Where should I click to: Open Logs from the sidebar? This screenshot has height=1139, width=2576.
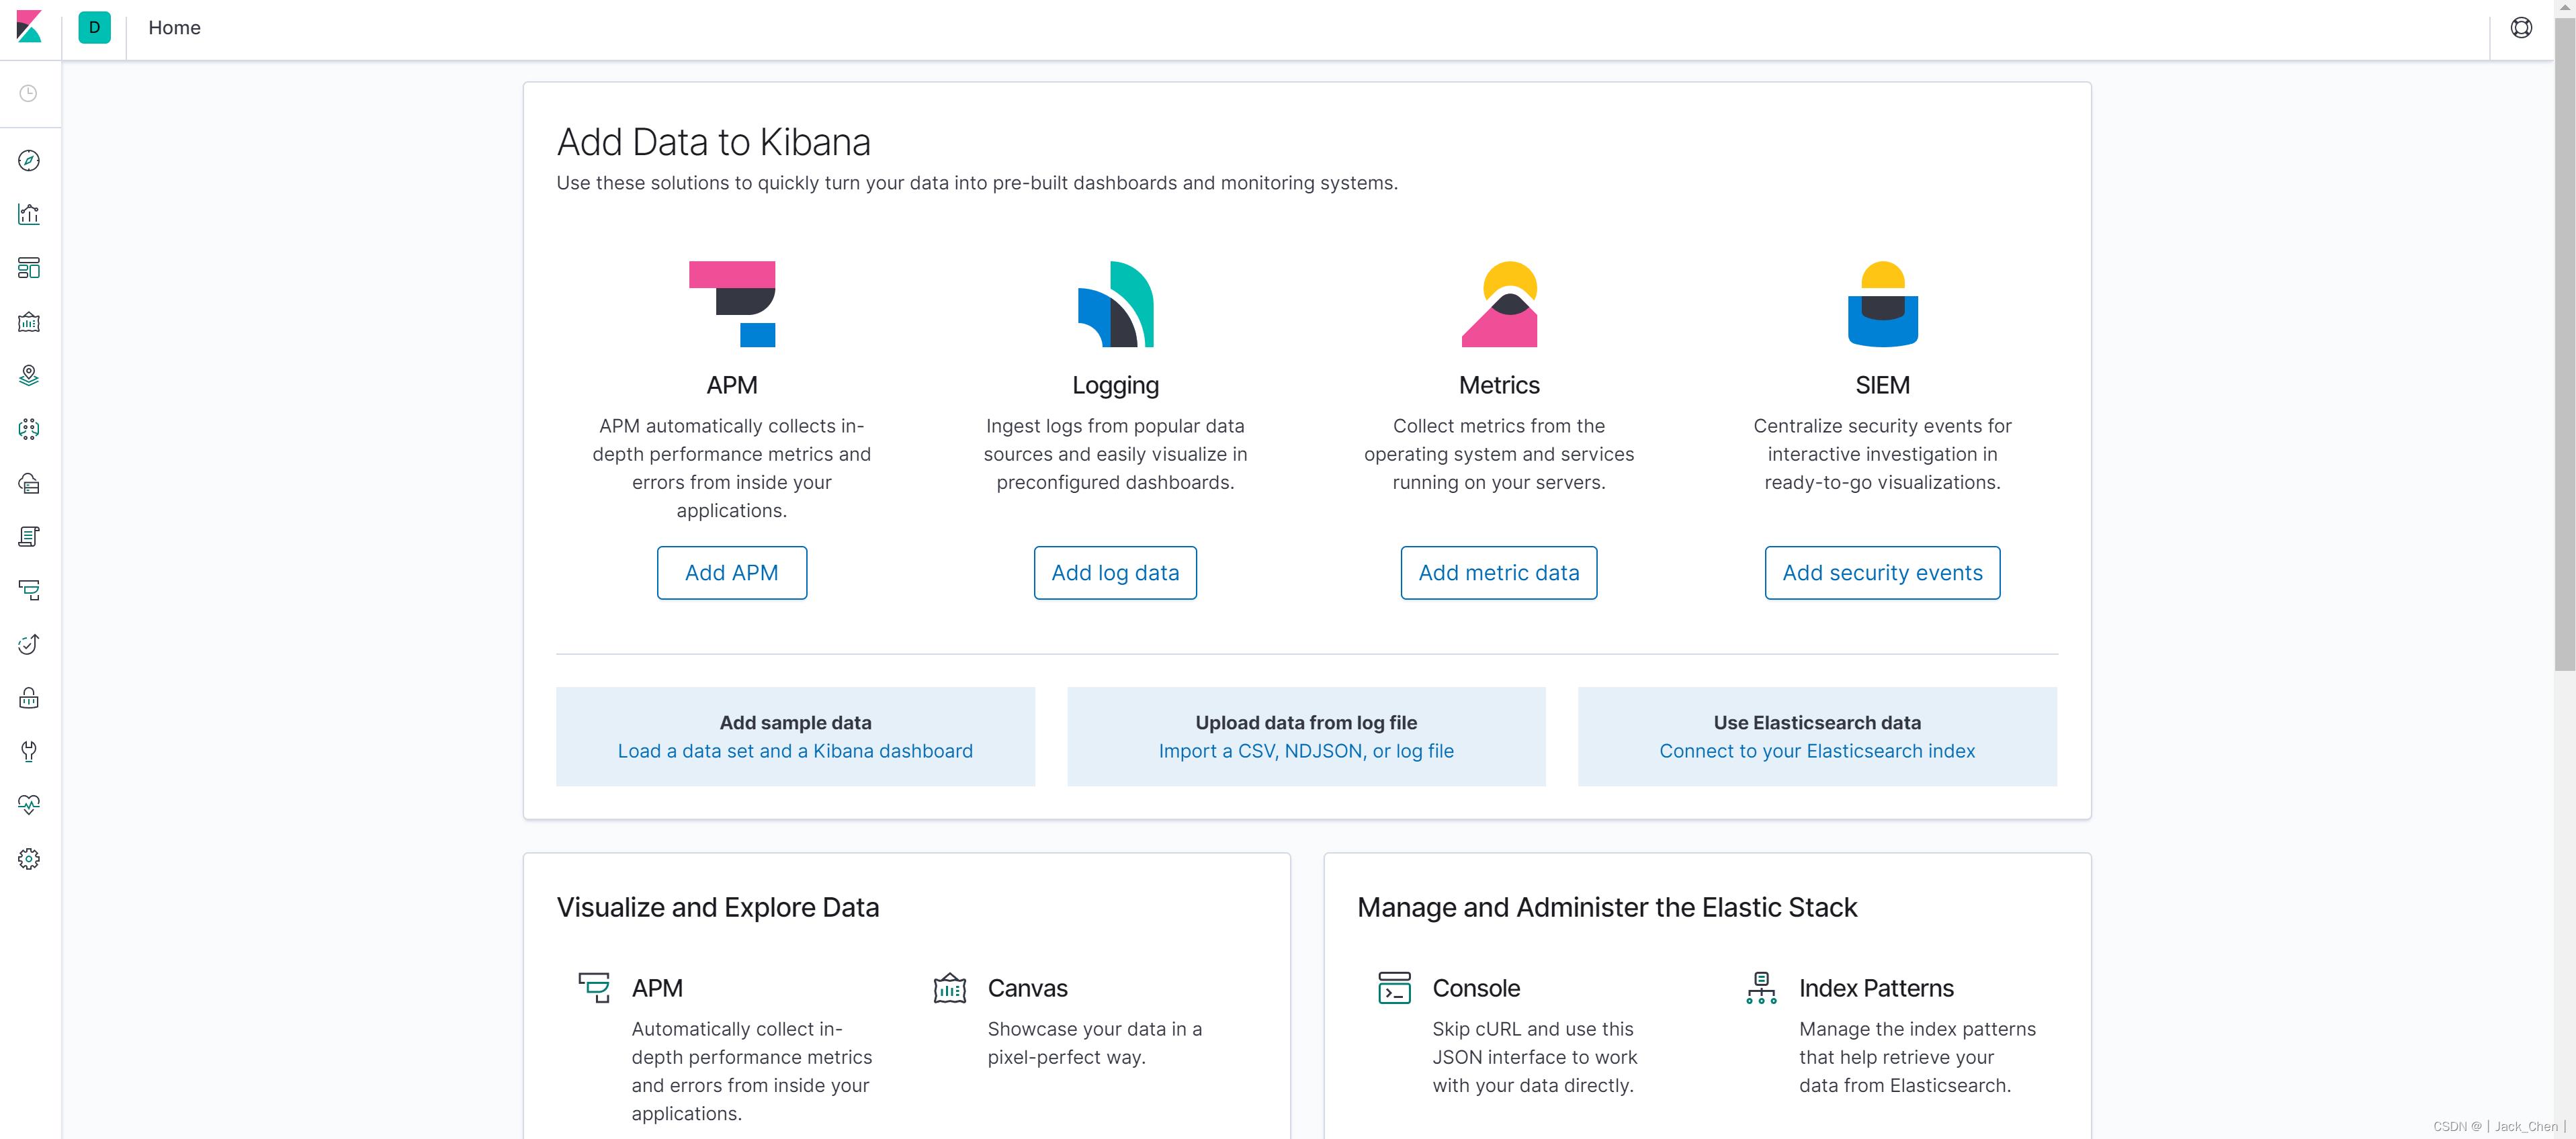29,537
